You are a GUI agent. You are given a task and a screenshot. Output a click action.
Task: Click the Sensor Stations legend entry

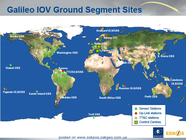tap(148, 108)
